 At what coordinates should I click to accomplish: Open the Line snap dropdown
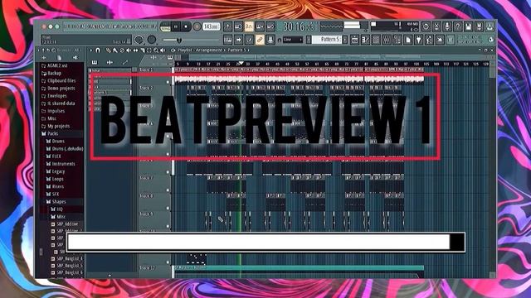(x=293, y=40)
